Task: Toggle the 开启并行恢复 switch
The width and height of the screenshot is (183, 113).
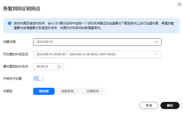Action: [x=38, y=78]
